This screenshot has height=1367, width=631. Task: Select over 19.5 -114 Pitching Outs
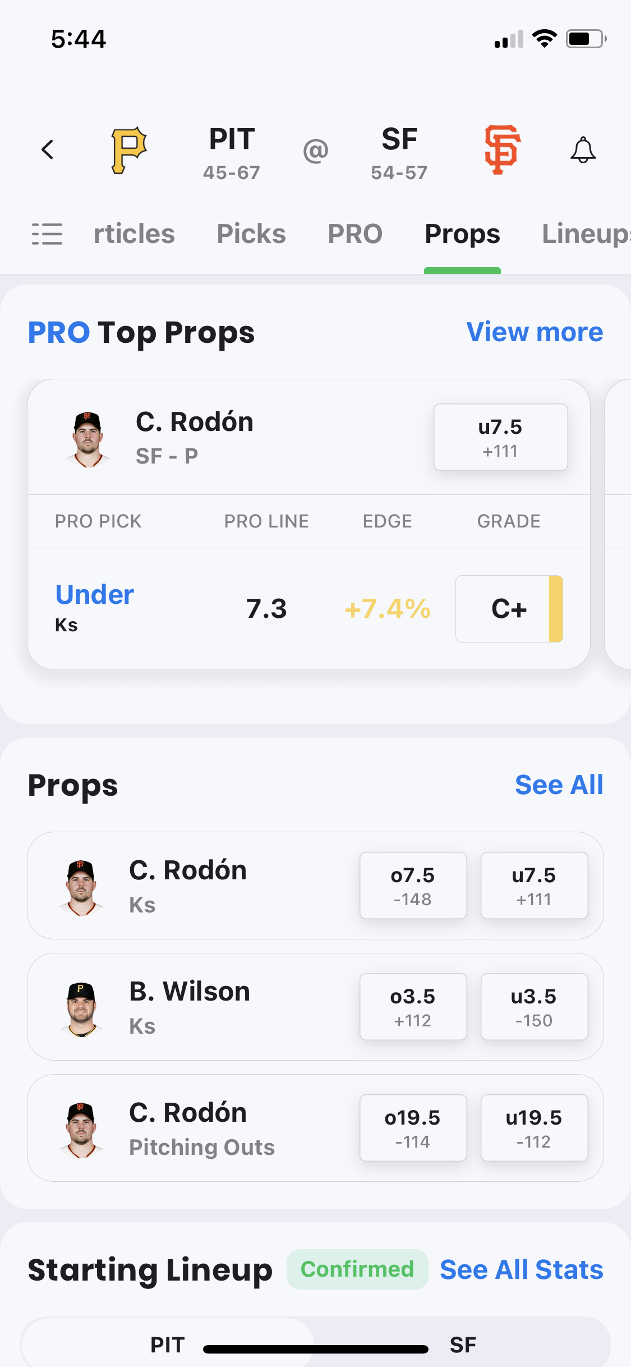point(413,1128)
